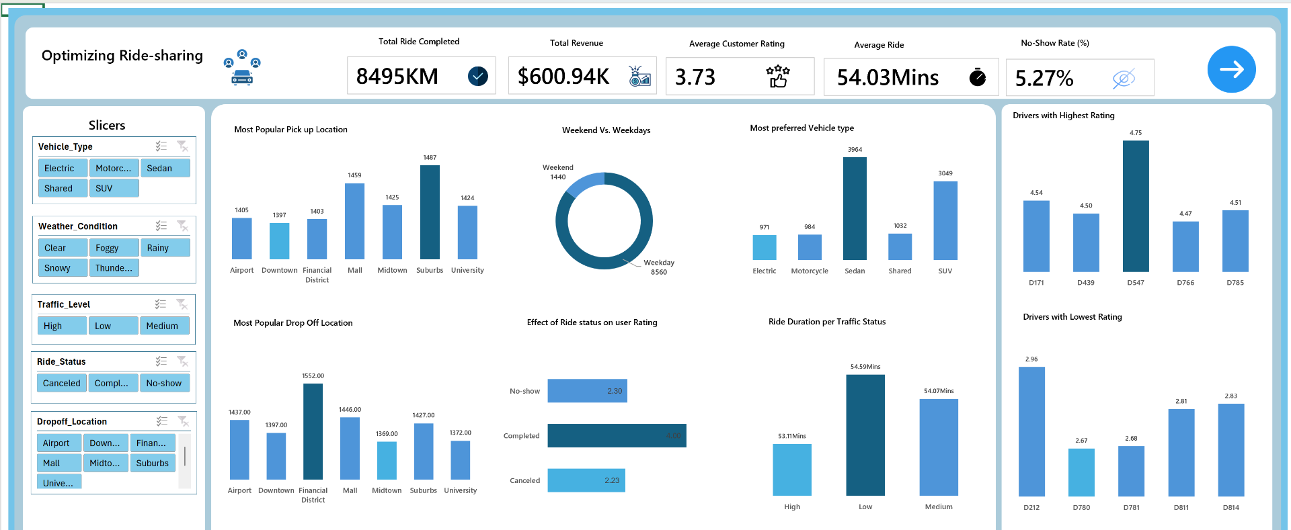The width and height of the screenshot is (1291, 530).
Task: Click the 3.73 average rating value
Action: [695, 77]
